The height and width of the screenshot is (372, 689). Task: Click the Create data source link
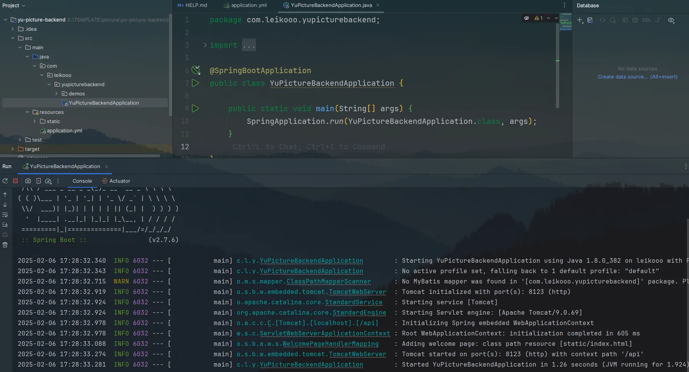637,77
